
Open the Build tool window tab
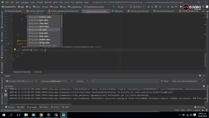[x=21, y=107]
